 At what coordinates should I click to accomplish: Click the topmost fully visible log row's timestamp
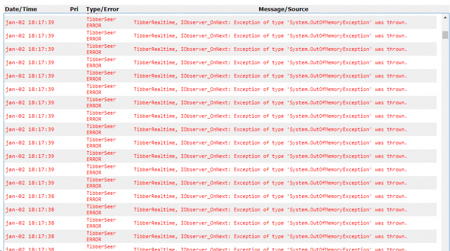[30, 22]
